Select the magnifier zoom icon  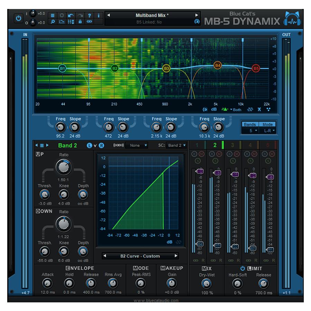53,22
